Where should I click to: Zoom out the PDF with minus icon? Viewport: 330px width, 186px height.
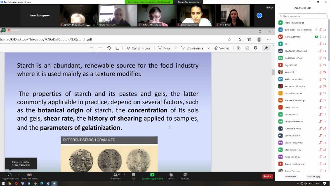(92, 48)
